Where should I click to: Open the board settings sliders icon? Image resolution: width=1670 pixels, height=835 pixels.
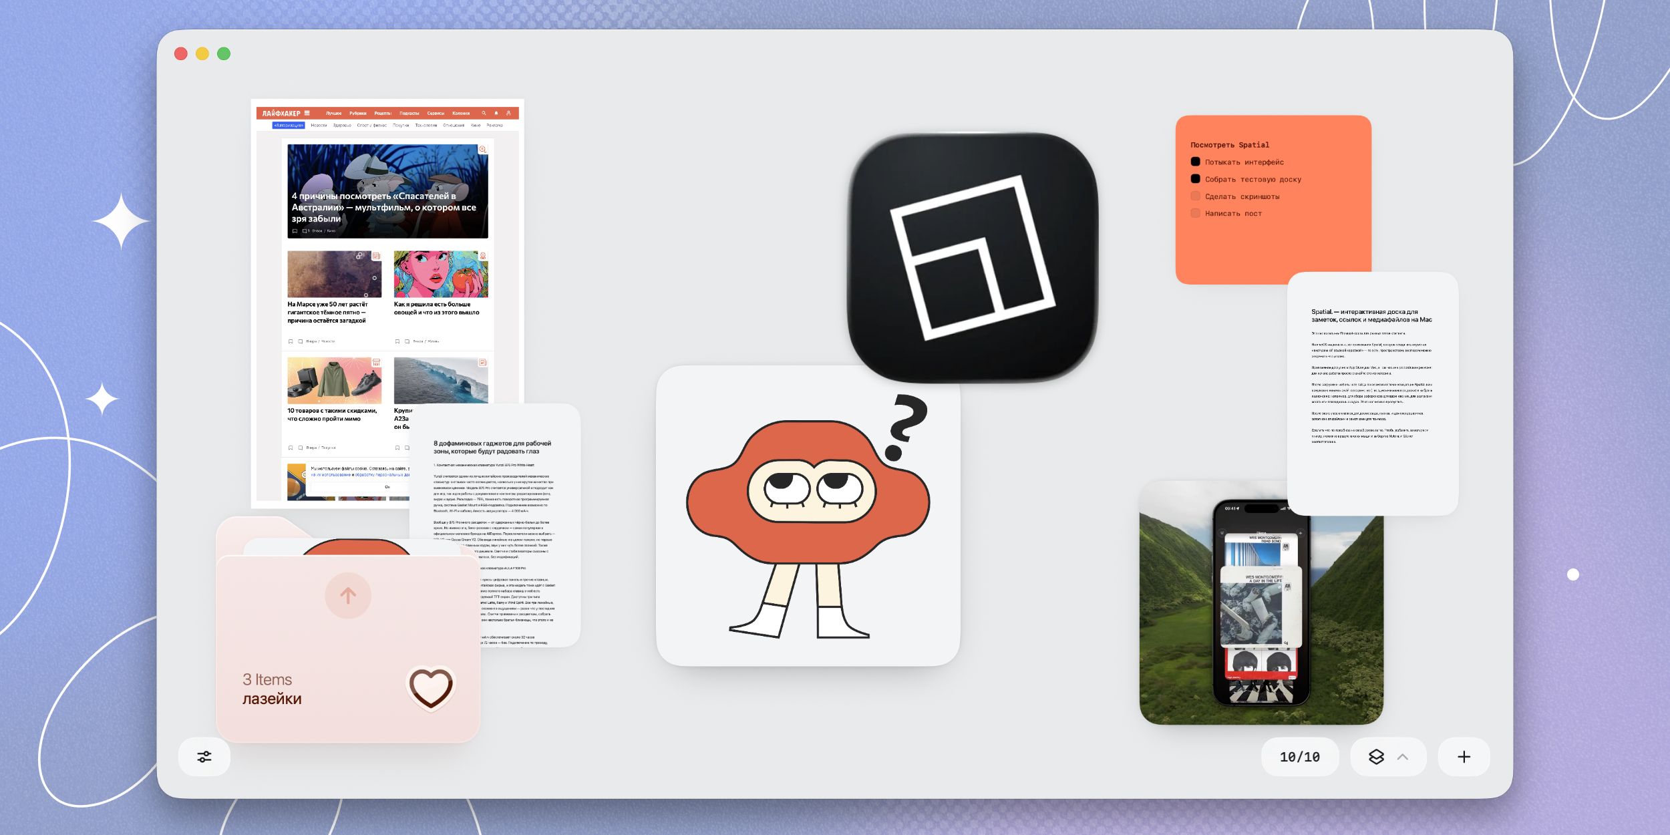pyautogui.click(x=204, y=756)
